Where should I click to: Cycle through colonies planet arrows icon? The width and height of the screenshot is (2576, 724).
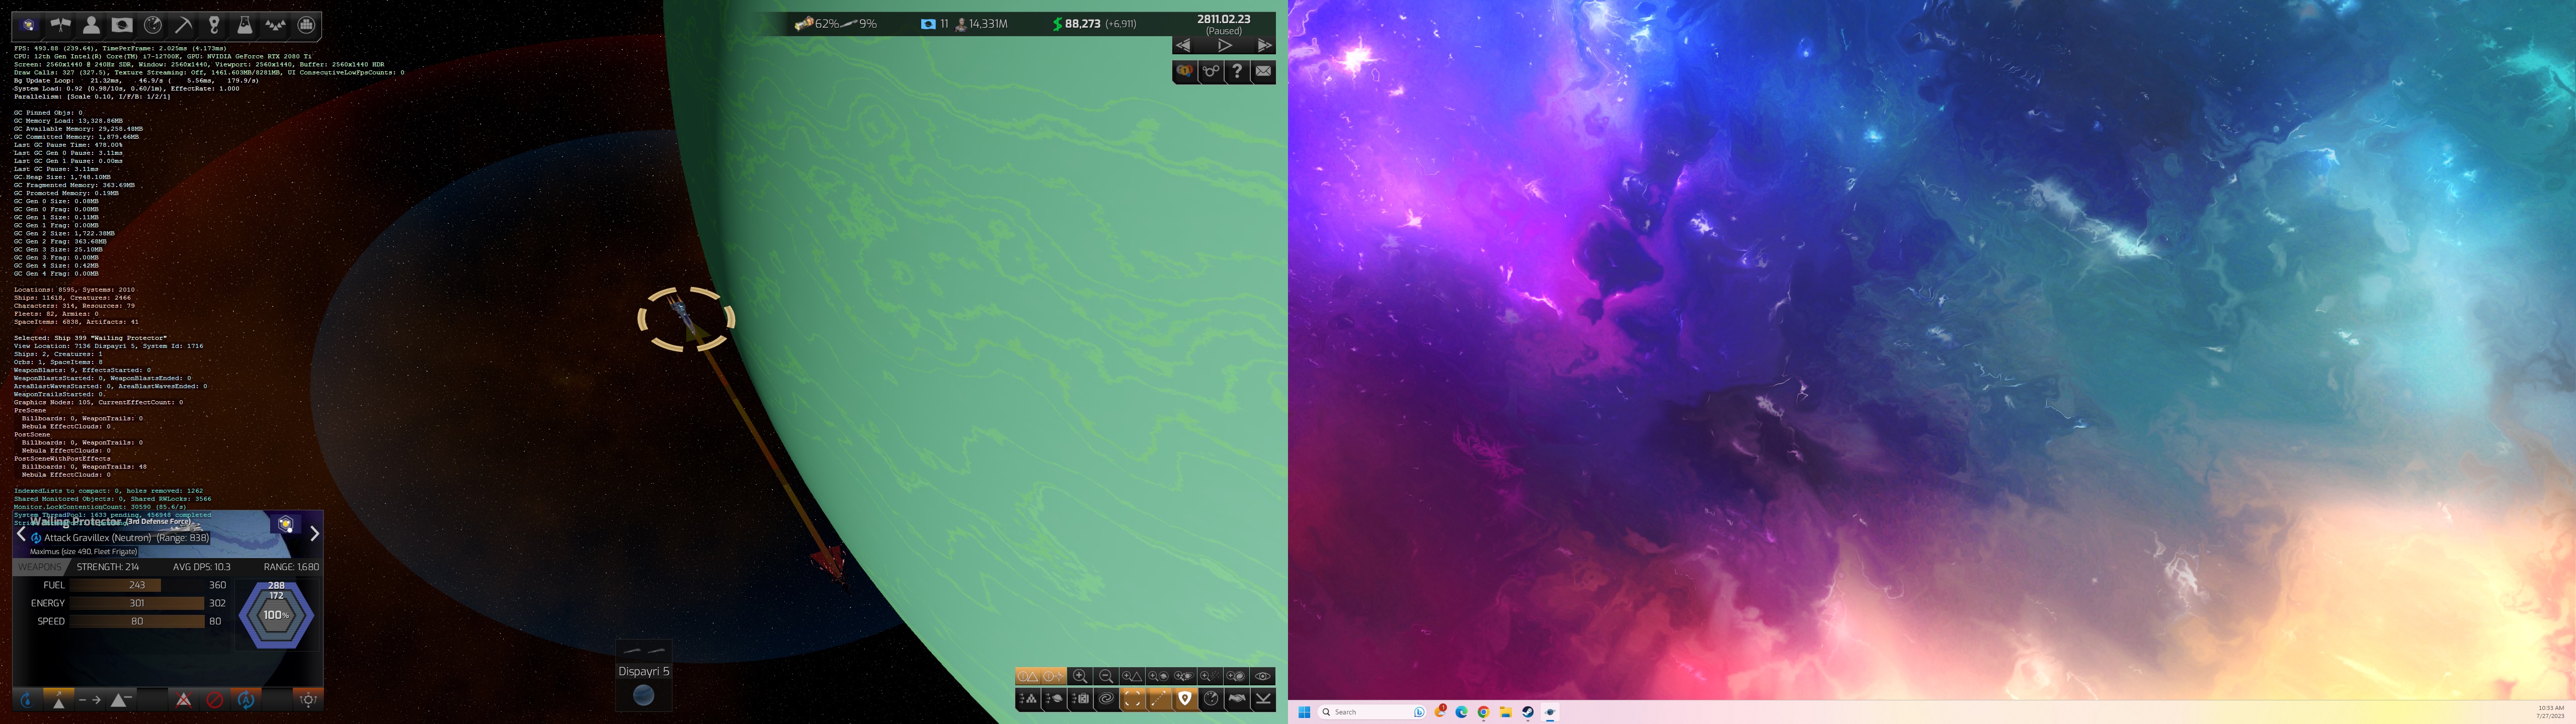pyautogui.click(x=1054, y=699)
